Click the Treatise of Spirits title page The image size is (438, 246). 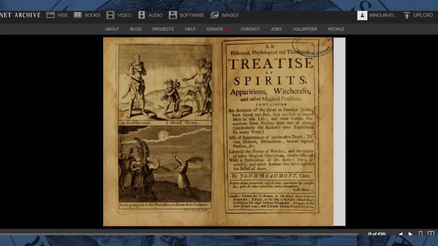(275, 132)
